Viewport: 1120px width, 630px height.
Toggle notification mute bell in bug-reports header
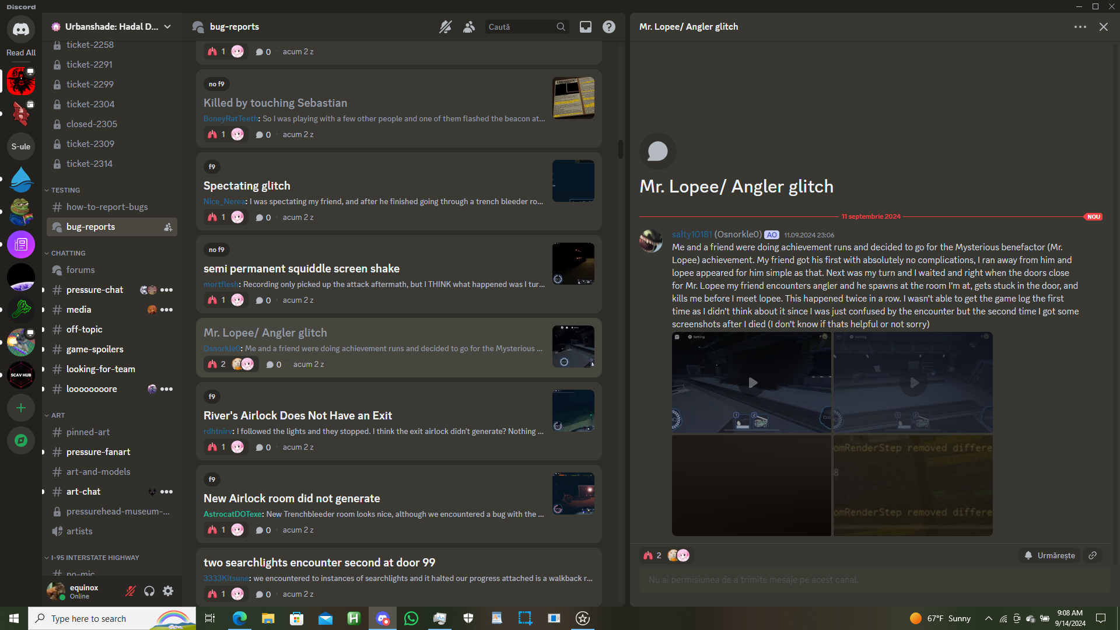pos(446,27)
